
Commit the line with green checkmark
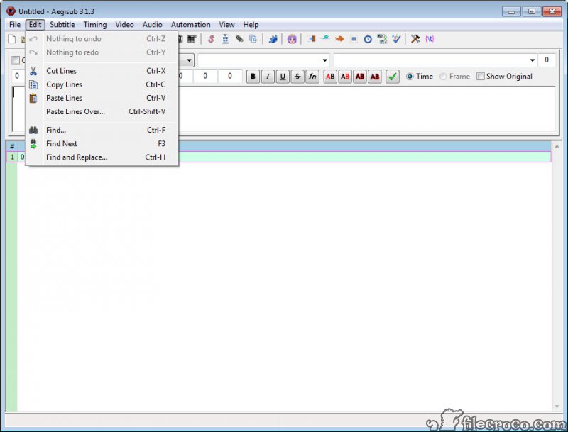393,77
